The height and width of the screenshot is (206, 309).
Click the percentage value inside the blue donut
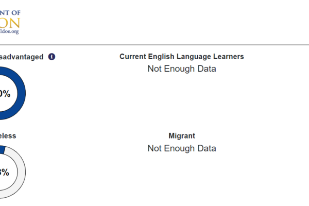point(5,94)
